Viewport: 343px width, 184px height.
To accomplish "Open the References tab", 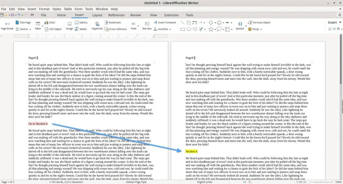I will click(116, 15).
